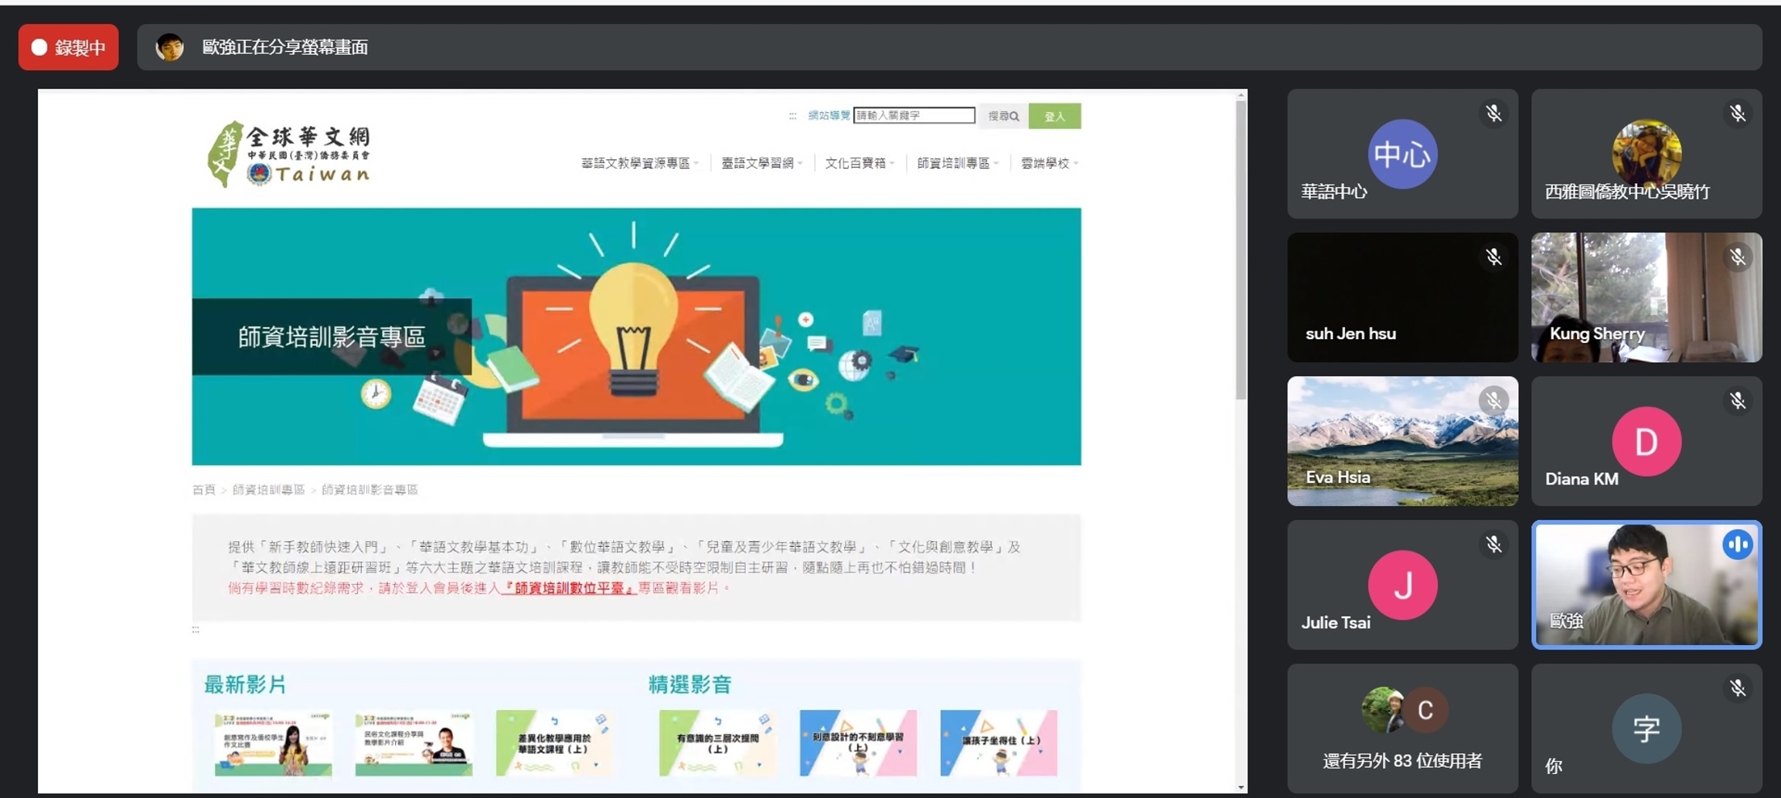Click the mic icon on the 華語中心 participant tile
Viewport: 1781px width, 798px height.
[x=1493, y=113]
